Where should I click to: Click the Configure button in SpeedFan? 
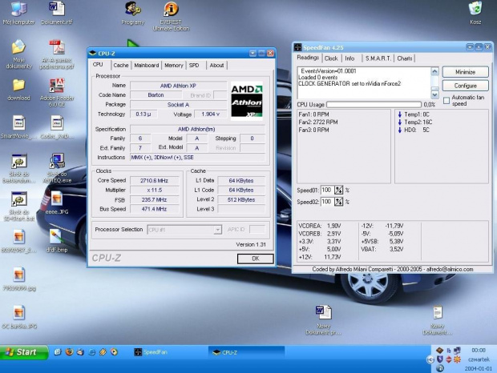point(465,86)
